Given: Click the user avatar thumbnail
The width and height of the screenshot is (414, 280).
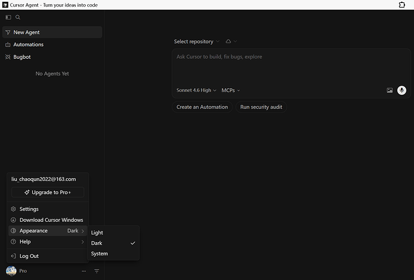Looking at the screenshot, I should (x=11, y=271).
